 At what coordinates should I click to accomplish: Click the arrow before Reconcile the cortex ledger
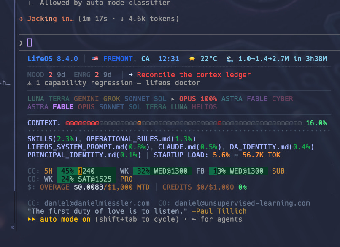(130, 75)
